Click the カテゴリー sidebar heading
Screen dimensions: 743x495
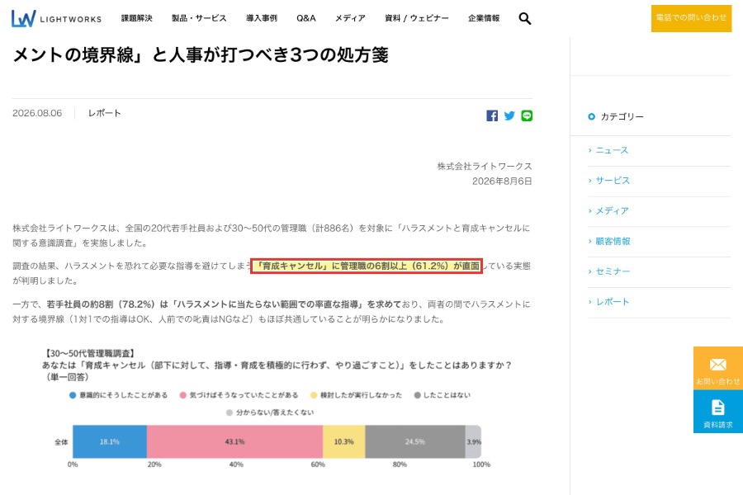pos(622,116)
